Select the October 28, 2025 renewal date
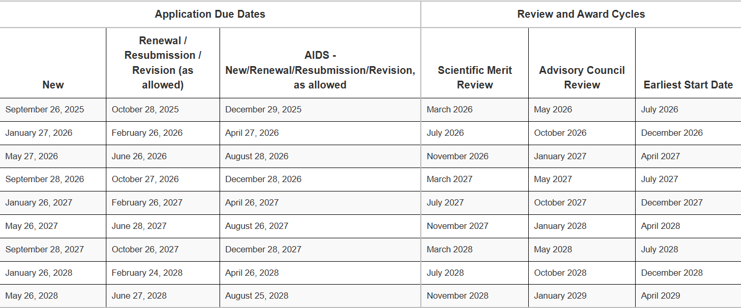741x308 pixels. (x=145, y=110)
